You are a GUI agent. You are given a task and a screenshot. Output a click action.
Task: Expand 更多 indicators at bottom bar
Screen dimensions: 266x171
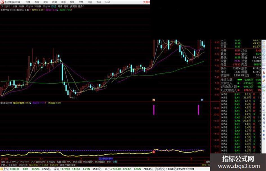click(x=109, y=162)
